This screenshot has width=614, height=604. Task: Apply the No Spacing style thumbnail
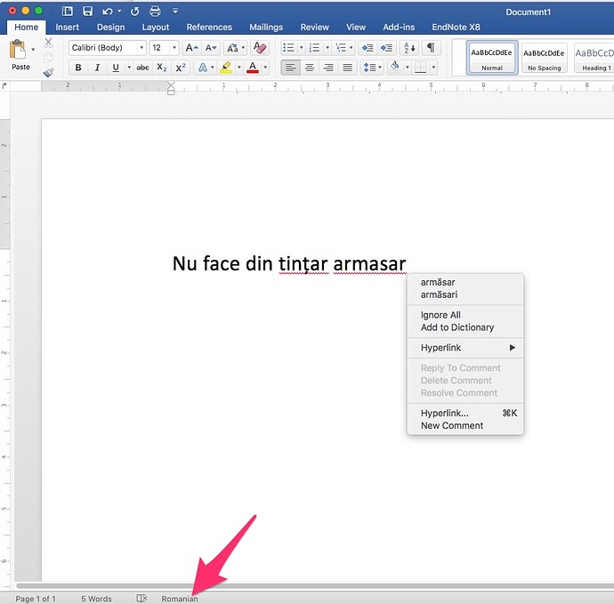click(544, 58)
